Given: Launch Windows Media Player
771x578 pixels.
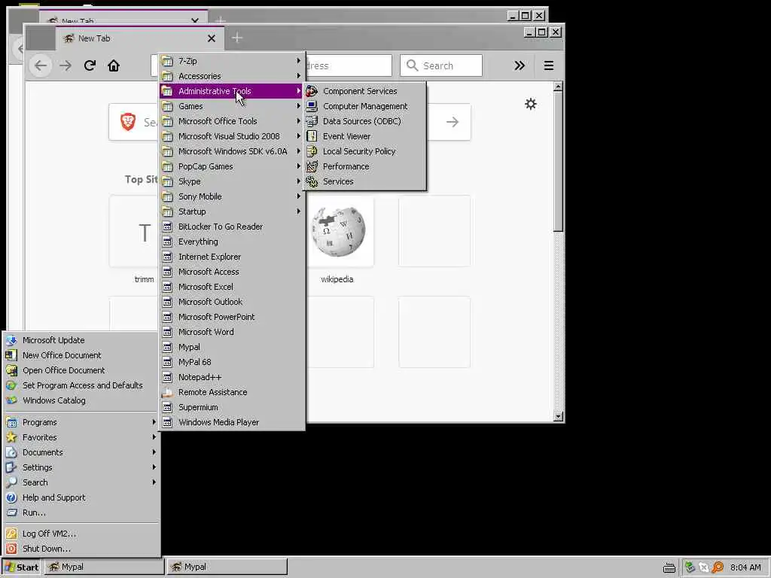Looking at the screenshot, I should pos(232,422).
